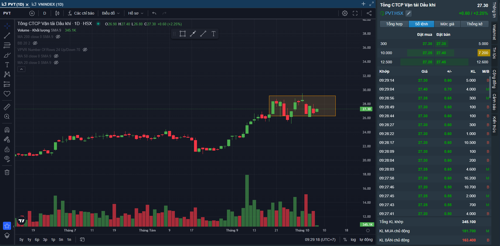Viewport: 500px width, 246px height.
Task: Expand the Hồ sơ dropdown
Action: point(136,13)
